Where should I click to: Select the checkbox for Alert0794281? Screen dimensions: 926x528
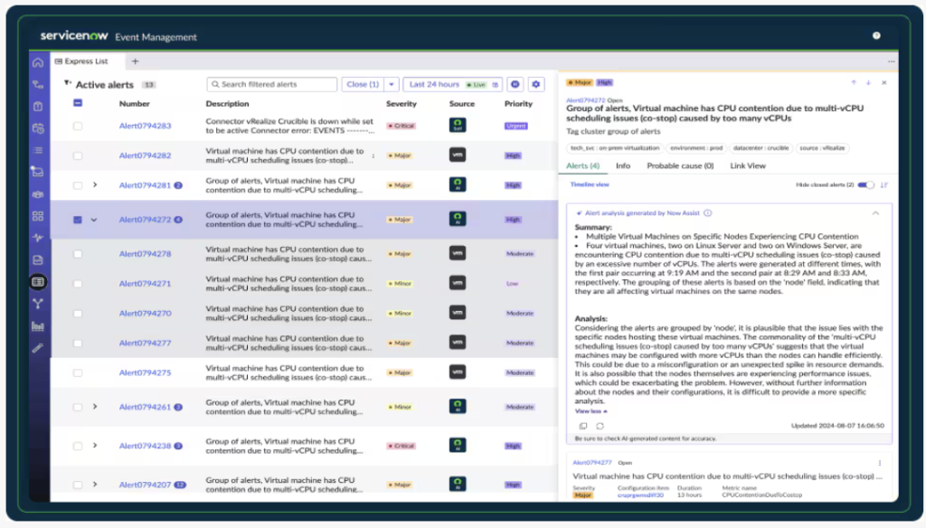pyautogui.click(x=78, y=185)
